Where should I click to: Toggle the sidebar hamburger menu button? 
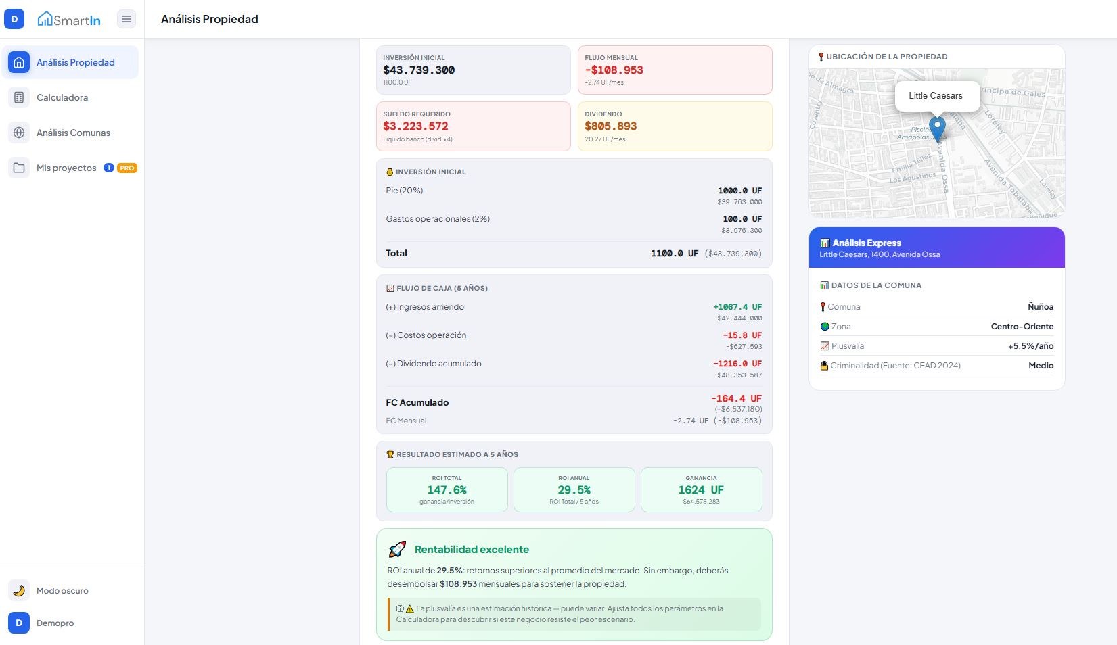coord(127,19)
